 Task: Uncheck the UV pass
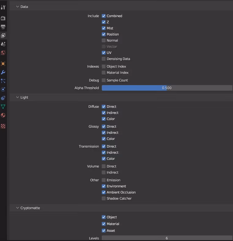click(104, 53)
